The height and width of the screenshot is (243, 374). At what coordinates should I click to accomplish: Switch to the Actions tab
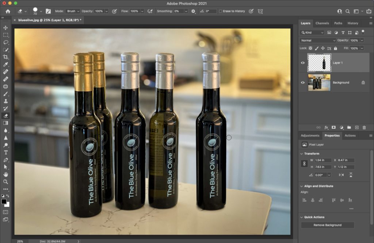click(350, 136)
